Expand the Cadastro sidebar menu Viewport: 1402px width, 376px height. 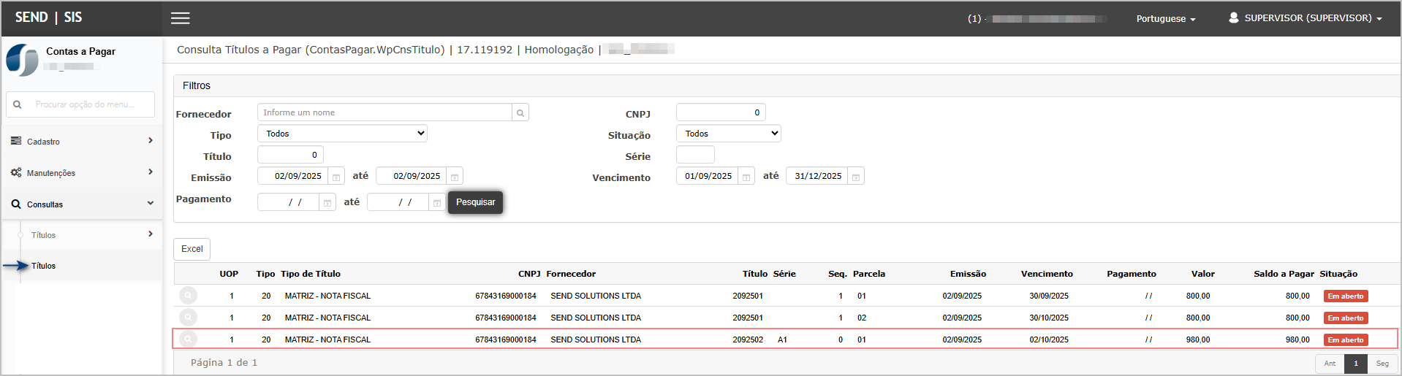(x=82, y=141)
